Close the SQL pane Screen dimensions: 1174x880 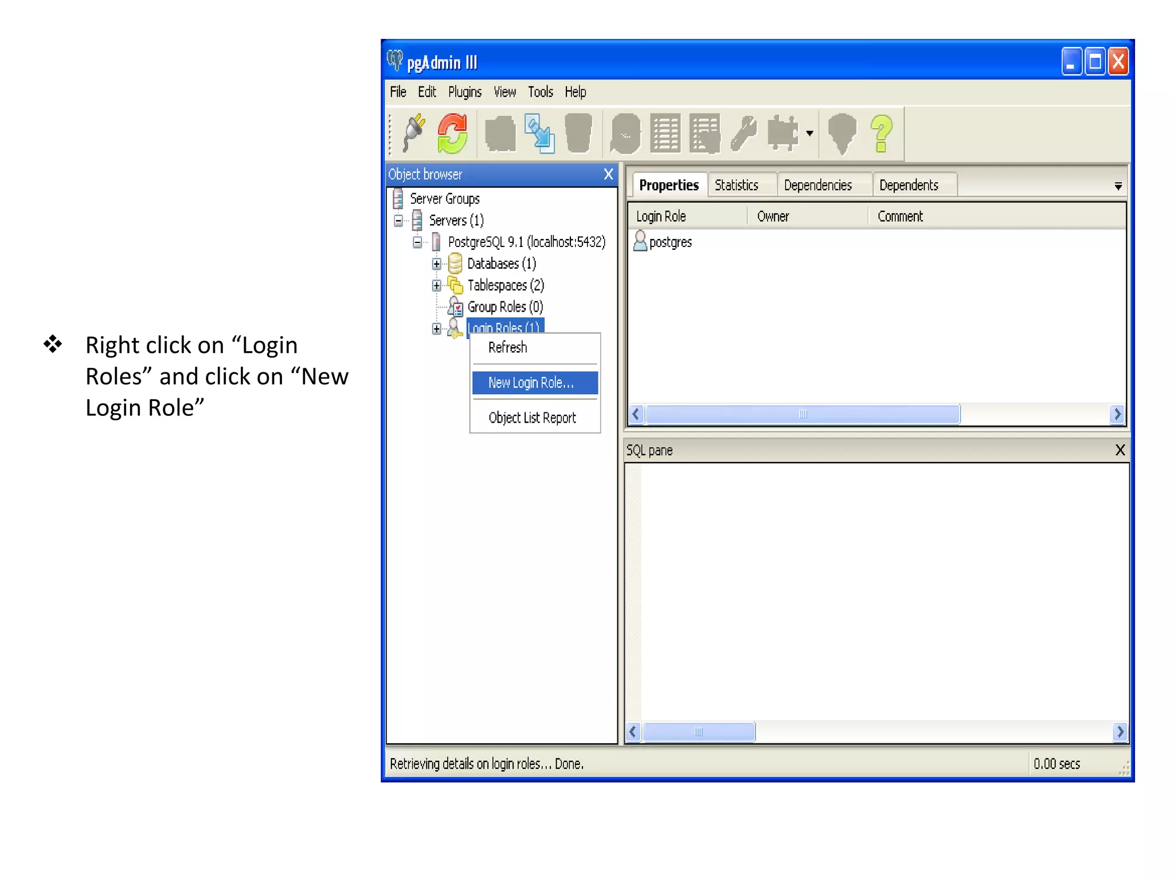coord(1120,450)
